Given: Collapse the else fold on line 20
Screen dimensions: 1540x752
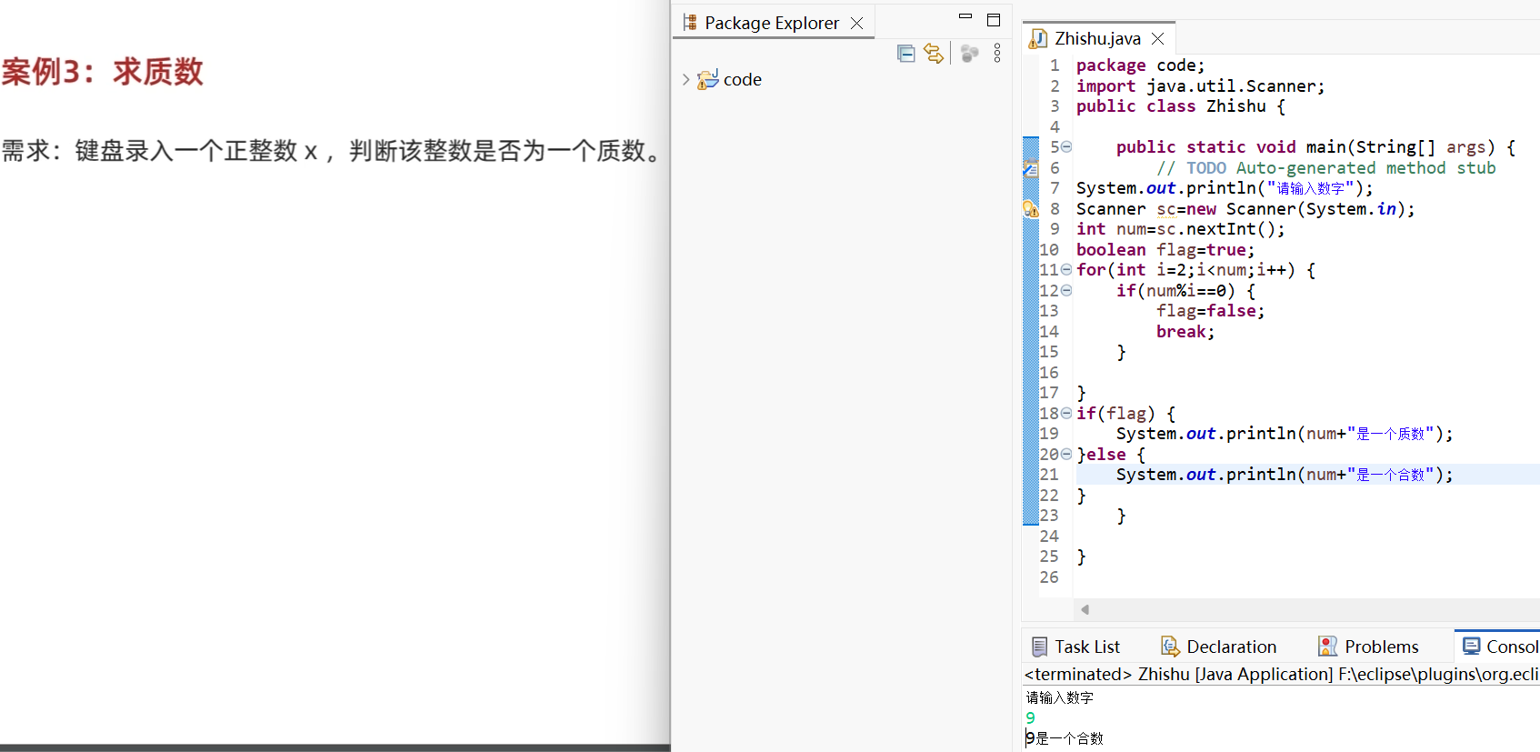Looking at the screenshot, I should pyautogui.click(x=1066, y=454).
